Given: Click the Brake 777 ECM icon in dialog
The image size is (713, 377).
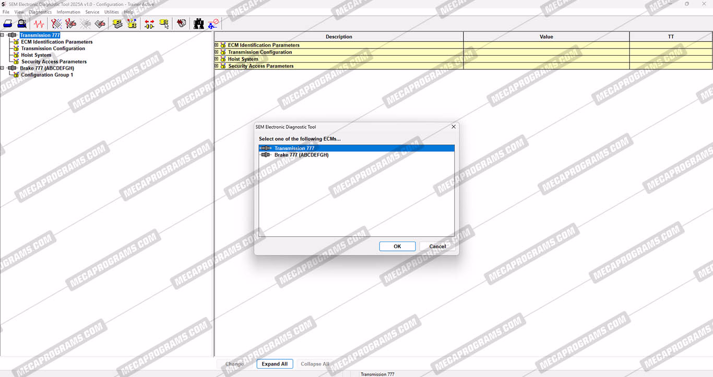Looking at the screenshot, I should 266,155.
